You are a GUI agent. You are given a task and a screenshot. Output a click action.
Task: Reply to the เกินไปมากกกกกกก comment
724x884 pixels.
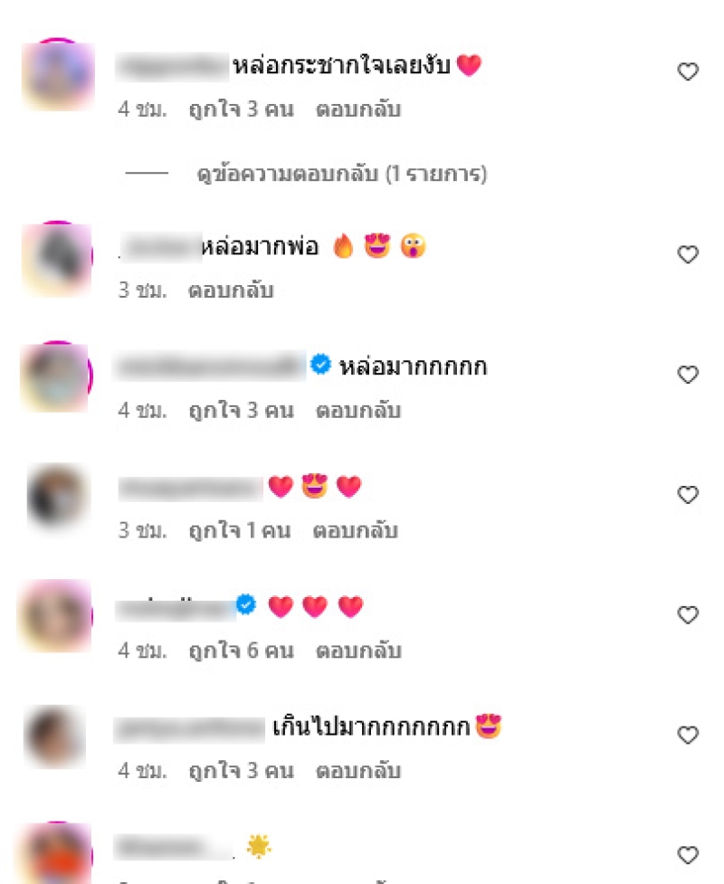click(x=358, y=770)
